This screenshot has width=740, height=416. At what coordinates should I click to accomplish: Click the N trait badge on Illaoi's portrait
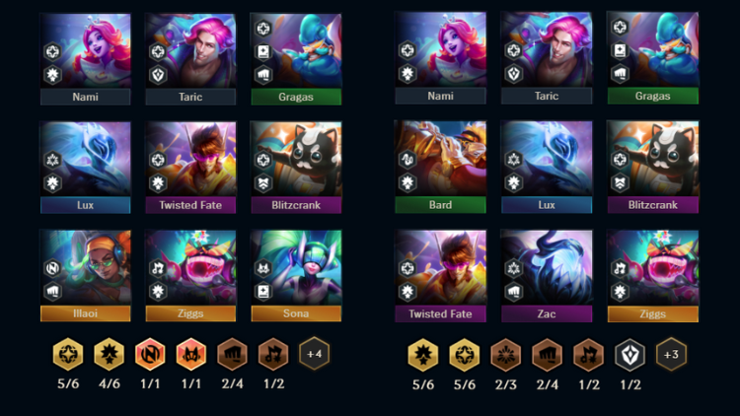pos(52,268)
